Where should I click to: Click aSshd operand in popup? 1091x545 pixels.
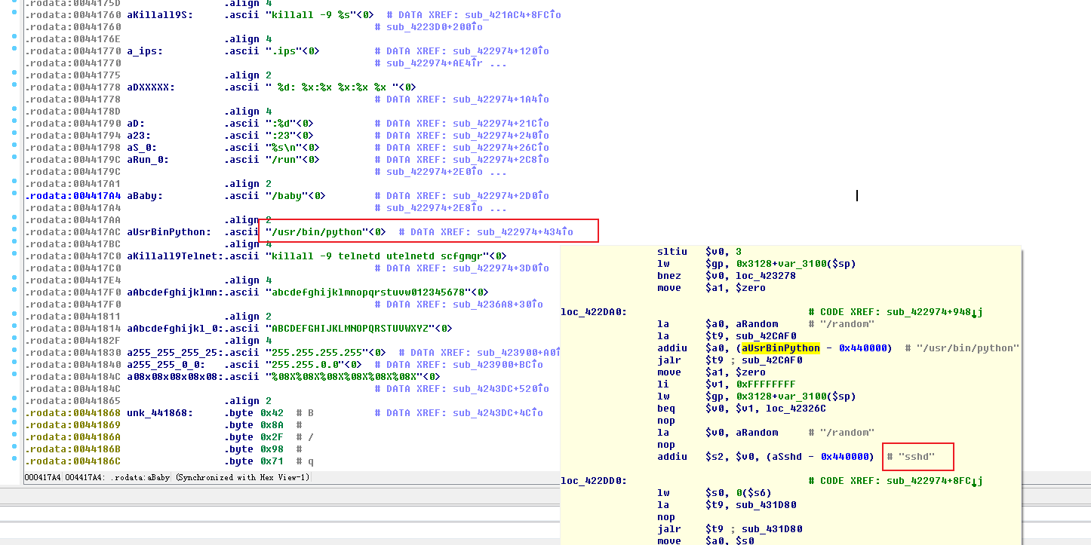(x=784, y=457)
